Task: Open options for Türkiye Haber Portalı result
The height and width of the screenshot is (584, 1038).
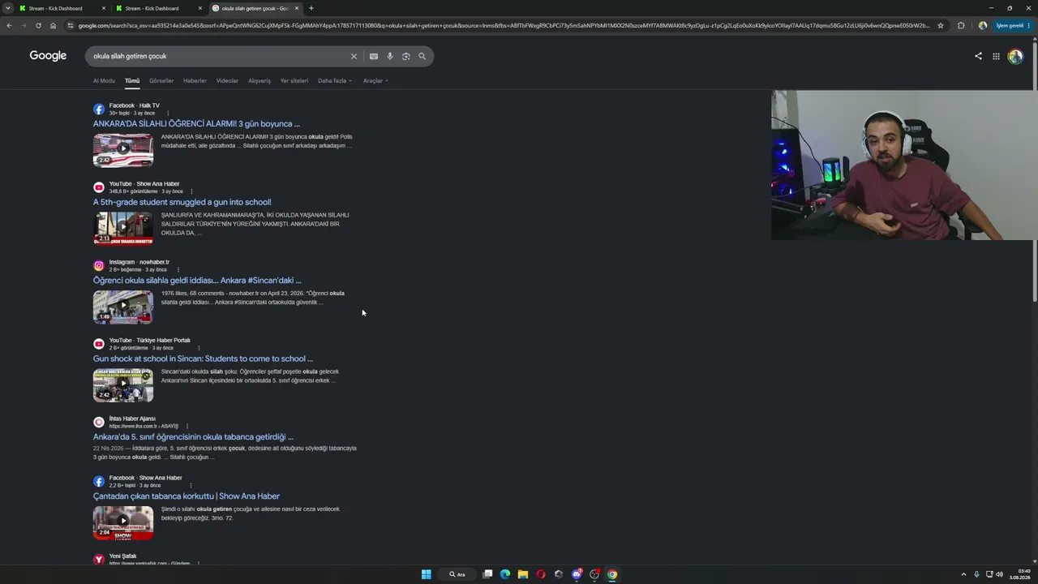Action: [x=199, y=348]
